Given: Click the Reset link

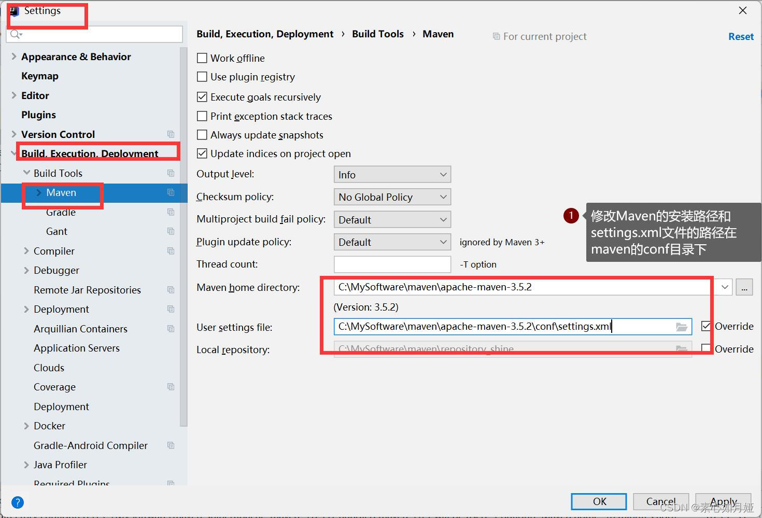Looking at the screenshot, I should click(741, 36).
